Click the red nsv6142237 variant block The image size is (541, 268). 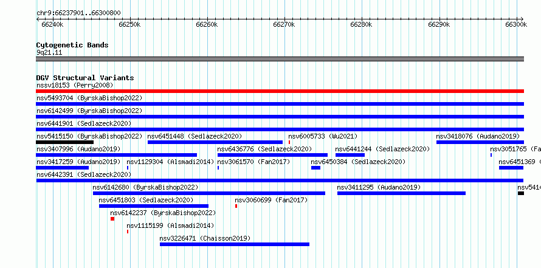[x=112, y=219]
